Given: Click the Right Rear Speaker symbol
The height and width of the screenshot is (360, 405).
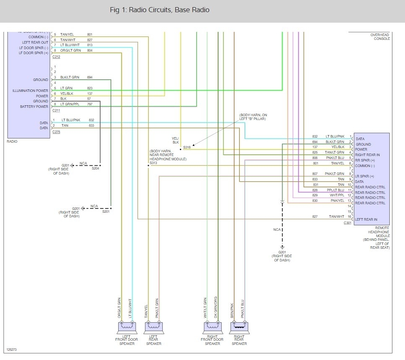Looking at the screenshot, I should (x=239, y=328).
